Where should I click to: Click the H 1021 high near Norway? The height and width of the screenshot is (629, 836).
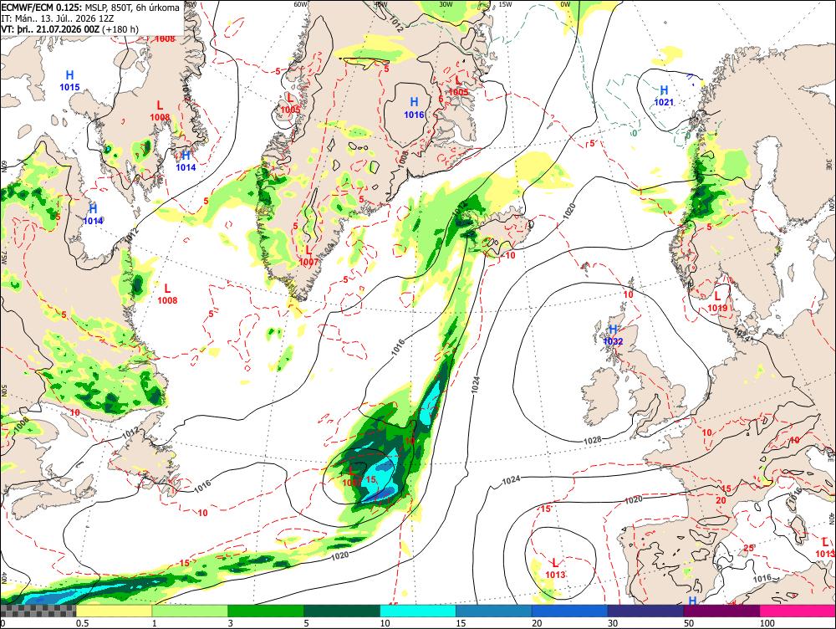(664, 96)
